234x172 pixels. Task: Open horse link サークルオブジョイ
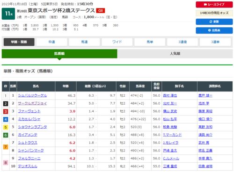tap(32, 103)
